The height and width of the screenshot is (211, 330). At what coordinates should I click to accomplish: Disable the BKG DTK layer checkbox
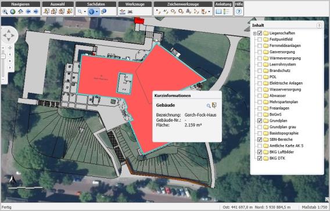[x=260, y=158]
